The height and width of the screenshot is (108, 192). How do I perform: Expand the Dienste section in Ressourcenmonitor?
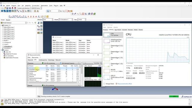[x=79, y=85]
